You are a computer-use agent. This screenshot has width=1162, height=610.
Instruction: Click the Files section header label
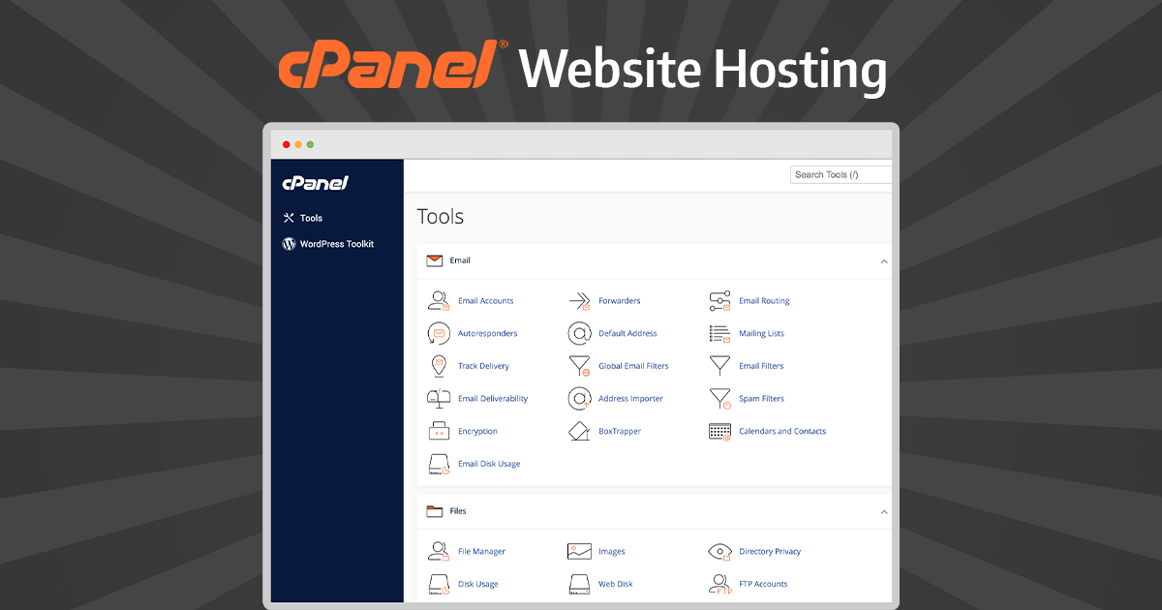point(458,510)
